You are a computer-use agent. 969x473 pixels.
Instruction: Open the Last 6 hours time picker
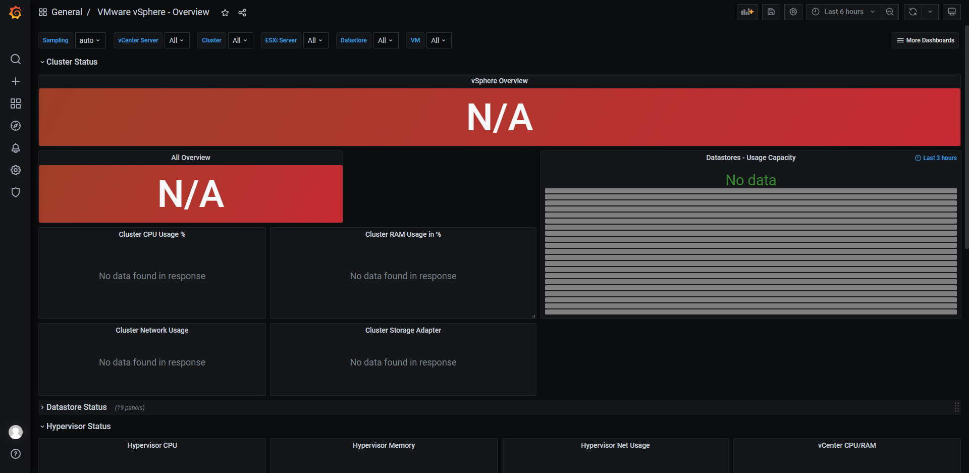tap(844, 12)
